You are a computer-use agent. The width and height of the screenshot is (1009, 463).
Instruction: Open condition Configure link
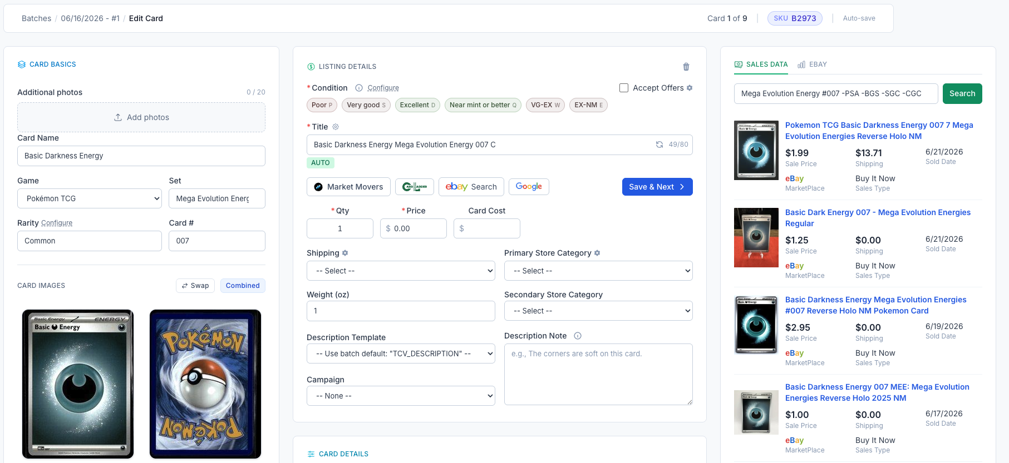[x=383, y=88]
